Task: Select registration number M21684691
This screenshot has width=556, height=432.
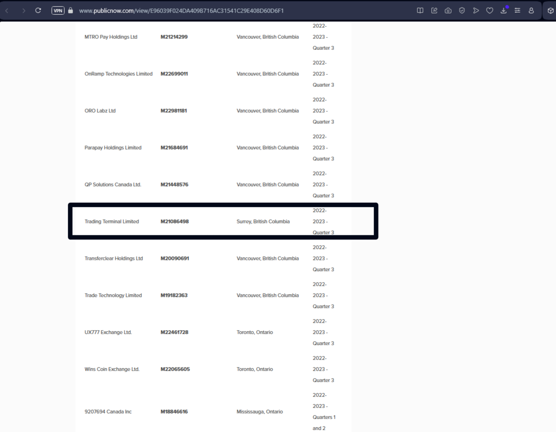Action: point(174,148)
